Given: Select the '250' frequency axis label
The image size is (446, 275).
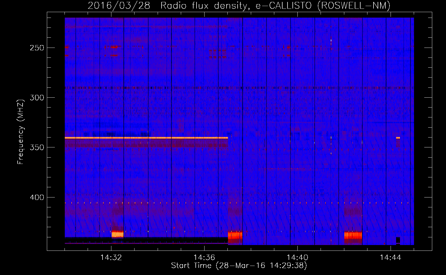Looking at the screenshot, I should [37, 48].
